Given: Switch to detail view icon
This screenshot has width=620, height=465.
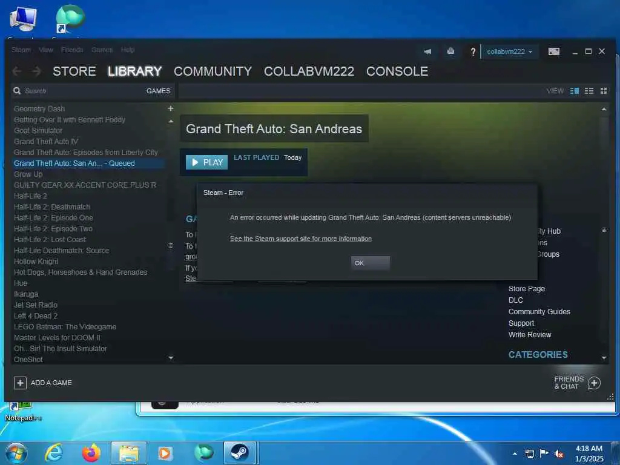Looking at the screenshot, I should (575, 91).
